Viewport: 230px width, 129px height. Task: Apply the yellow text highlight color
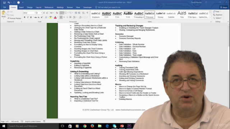(x=51, y=17)
